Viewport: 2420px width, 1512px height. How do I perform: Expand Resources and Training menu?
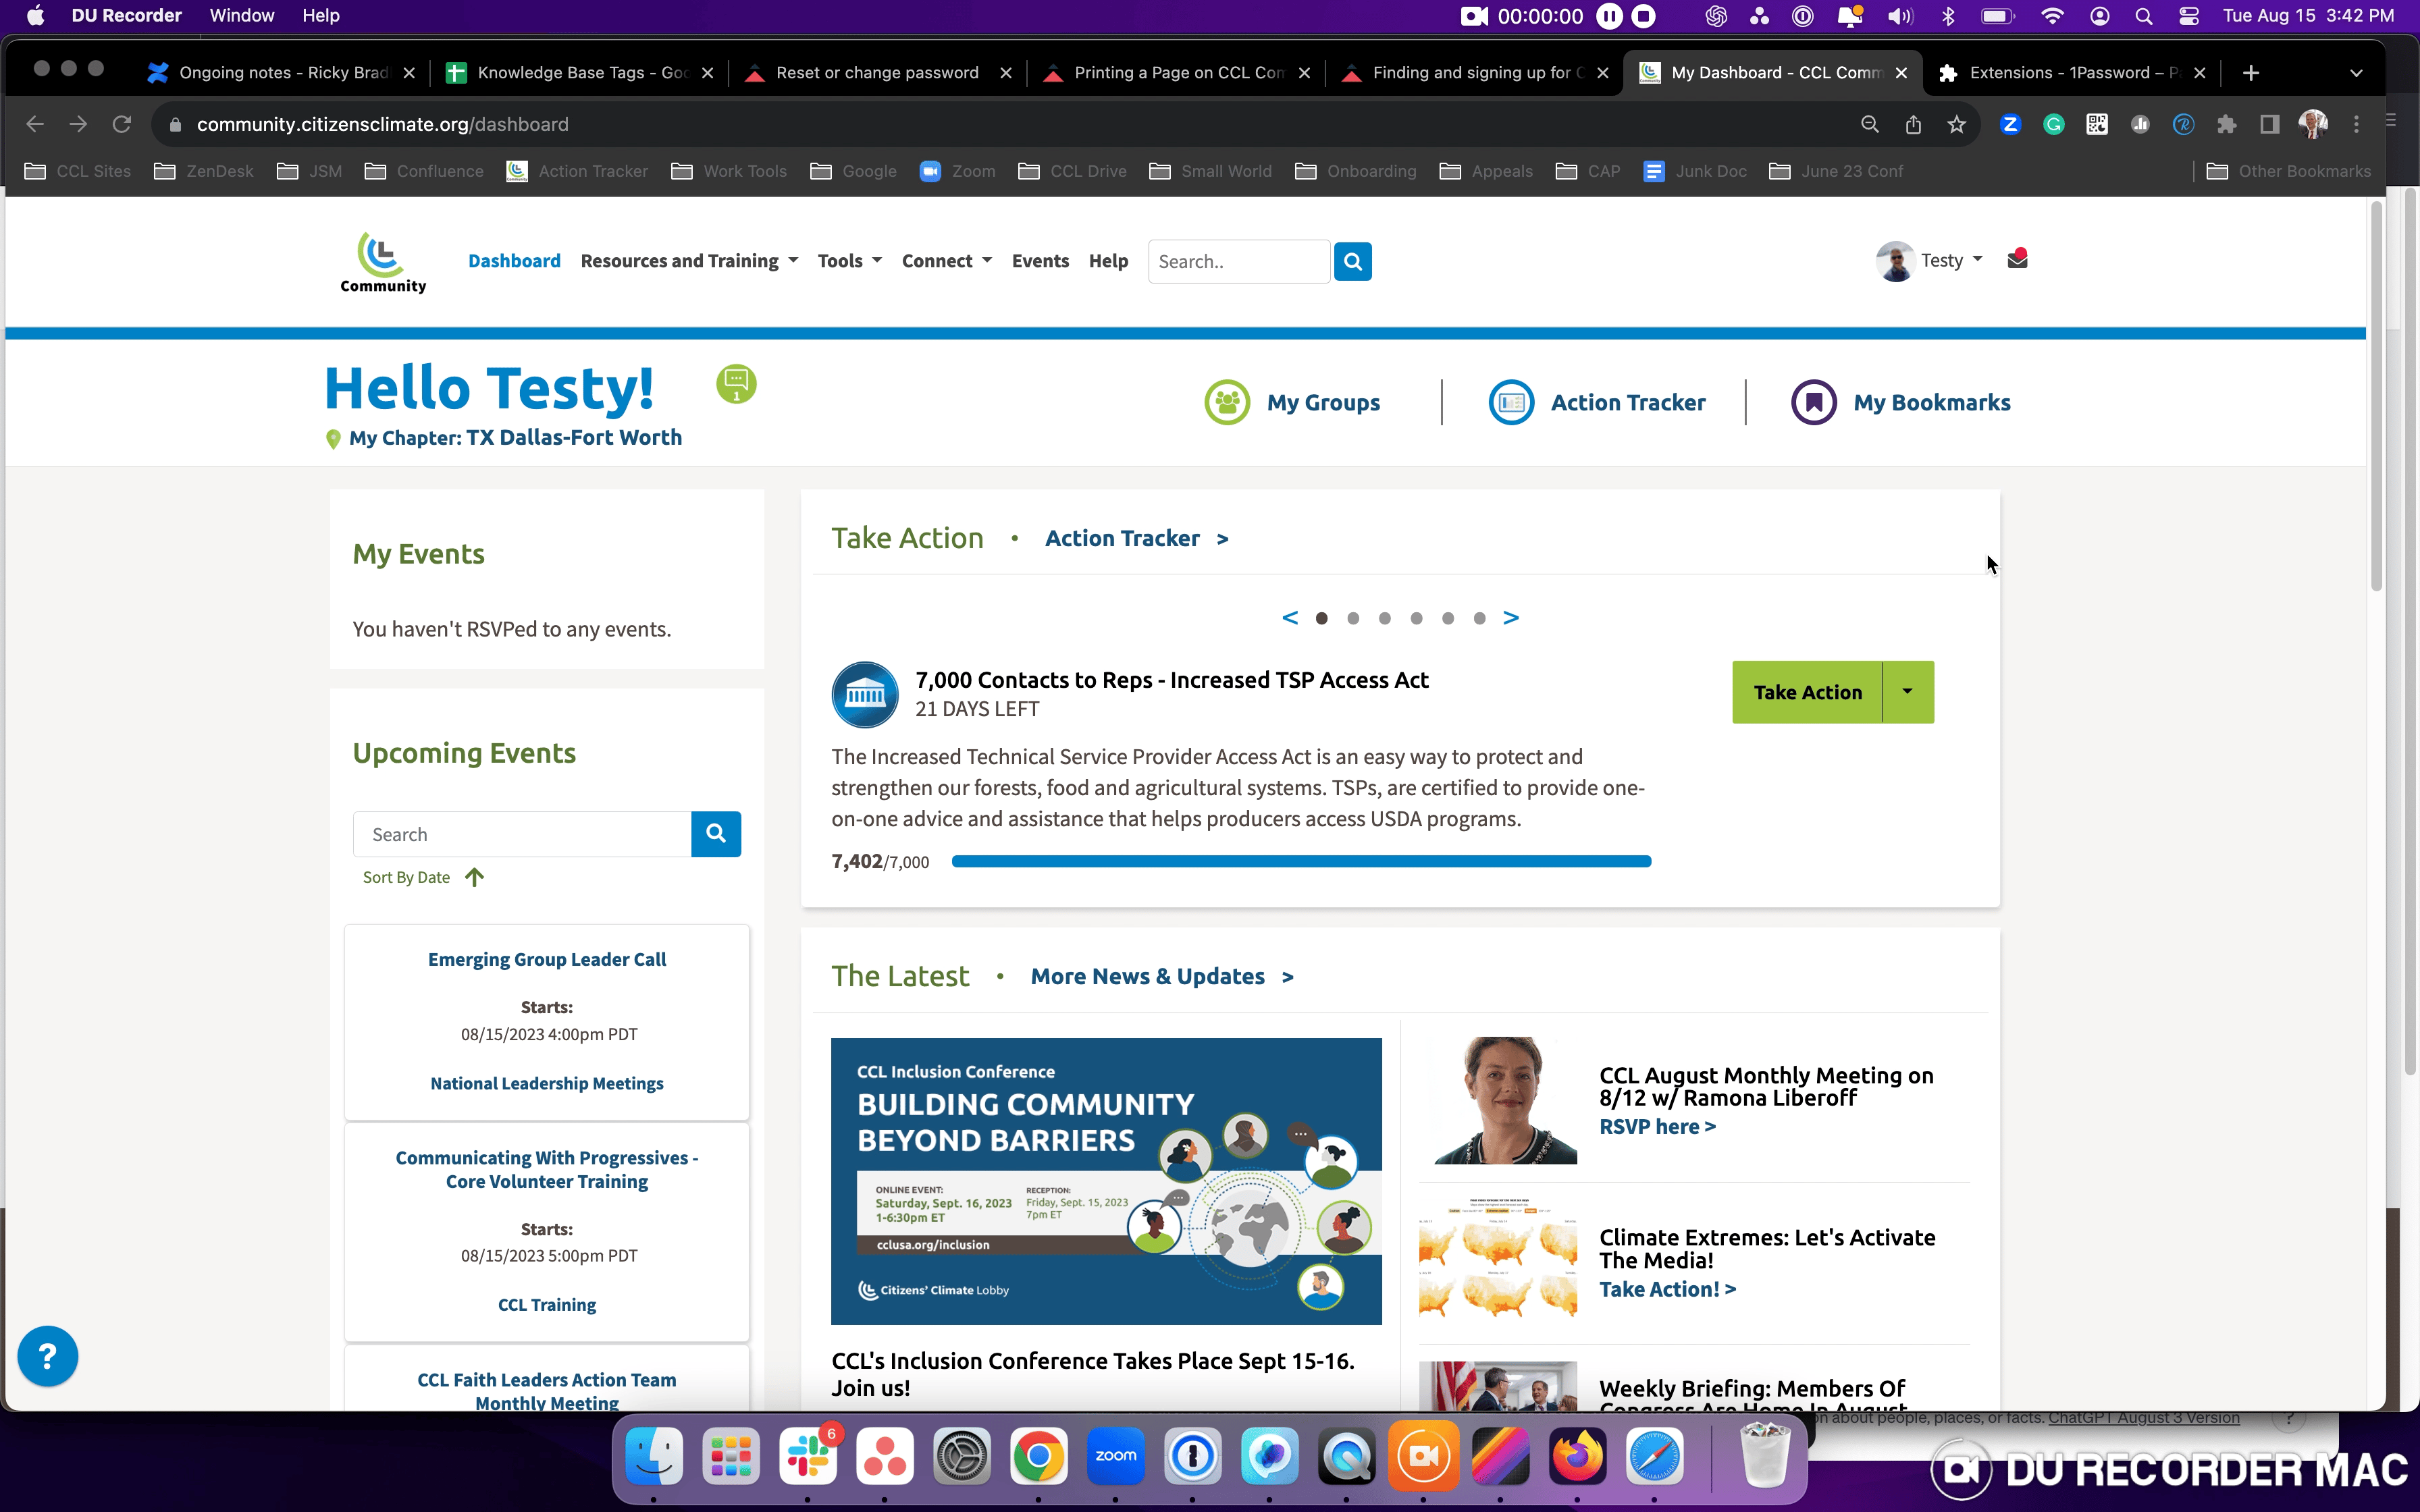pyautogui.click(x=689, y=261)
